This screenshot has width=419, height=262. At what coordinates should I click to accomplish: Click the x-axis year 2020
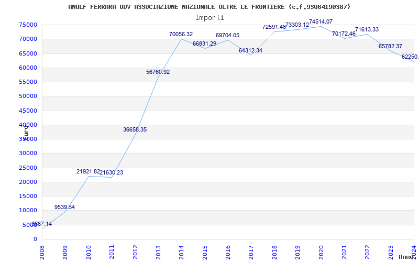pyautogui.click(x=321, y=252)
